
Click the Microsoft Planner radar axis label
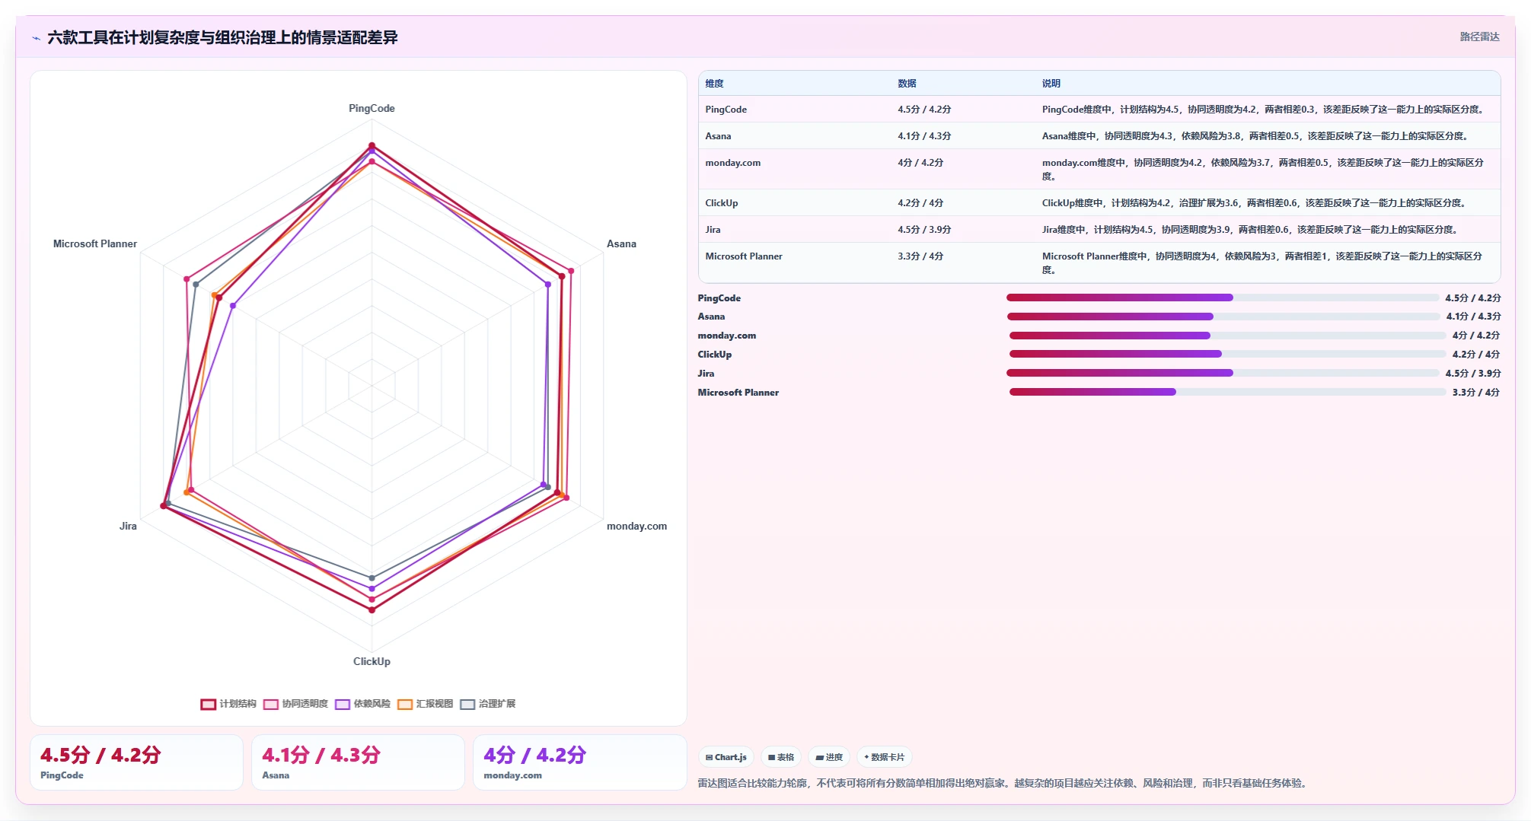pos(95,243)
